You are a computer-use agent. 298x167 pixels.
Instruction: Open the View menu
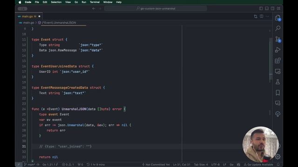pos(68,2)
